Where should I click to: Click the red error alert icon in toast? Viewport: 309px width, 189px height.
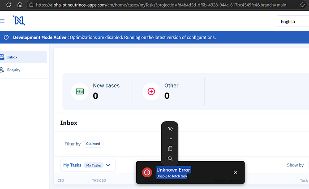click(147, 172)
